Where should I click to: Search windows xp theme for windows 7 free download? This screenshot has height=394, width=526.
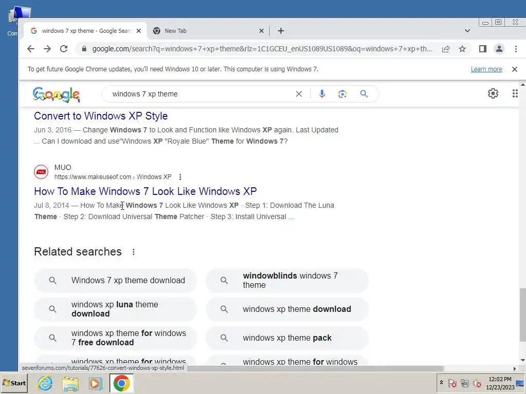(x=116, y=338)
